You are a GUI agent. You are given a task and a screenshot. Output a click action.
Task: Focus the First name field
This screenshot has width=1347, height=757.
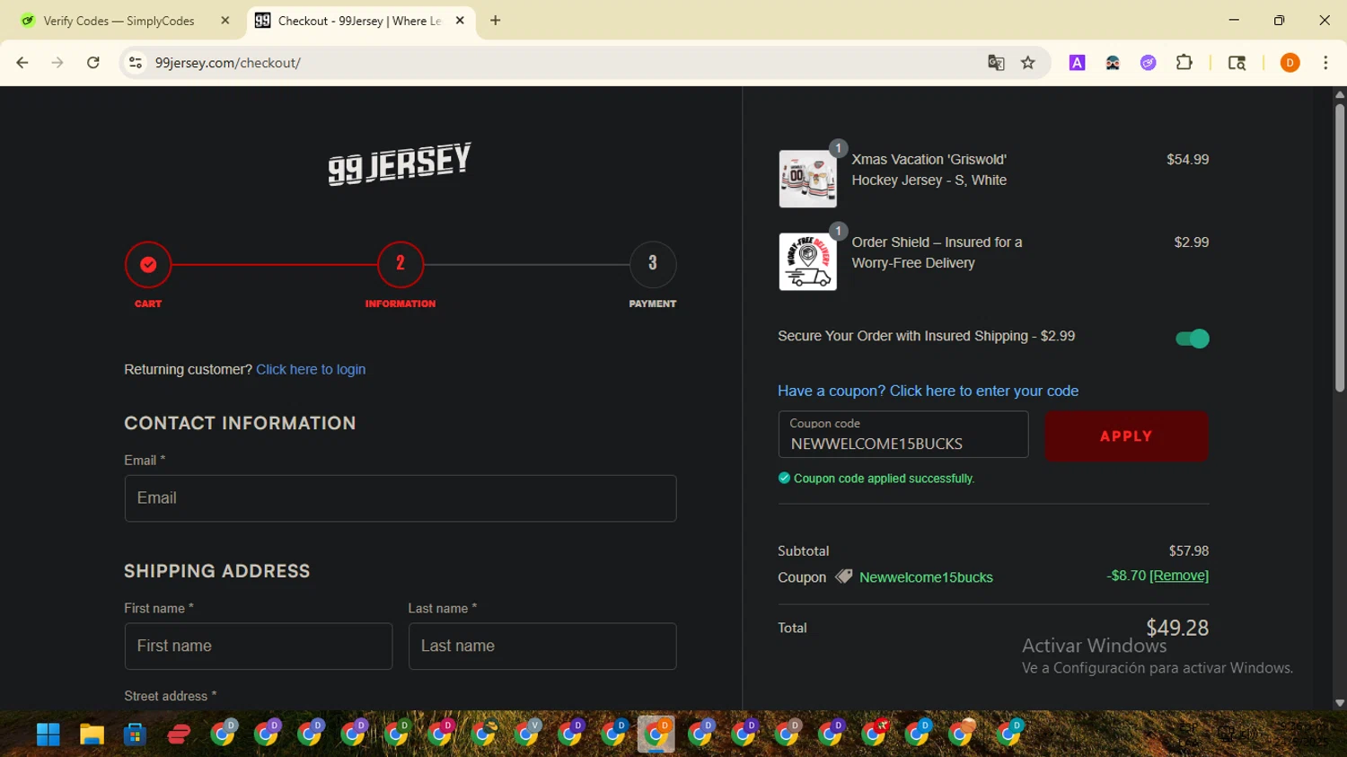(x=259, y=647)
